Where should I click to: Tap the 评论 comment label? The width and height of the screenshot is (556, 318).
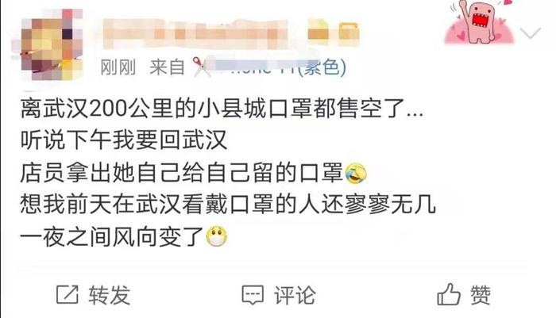(295, 295)
